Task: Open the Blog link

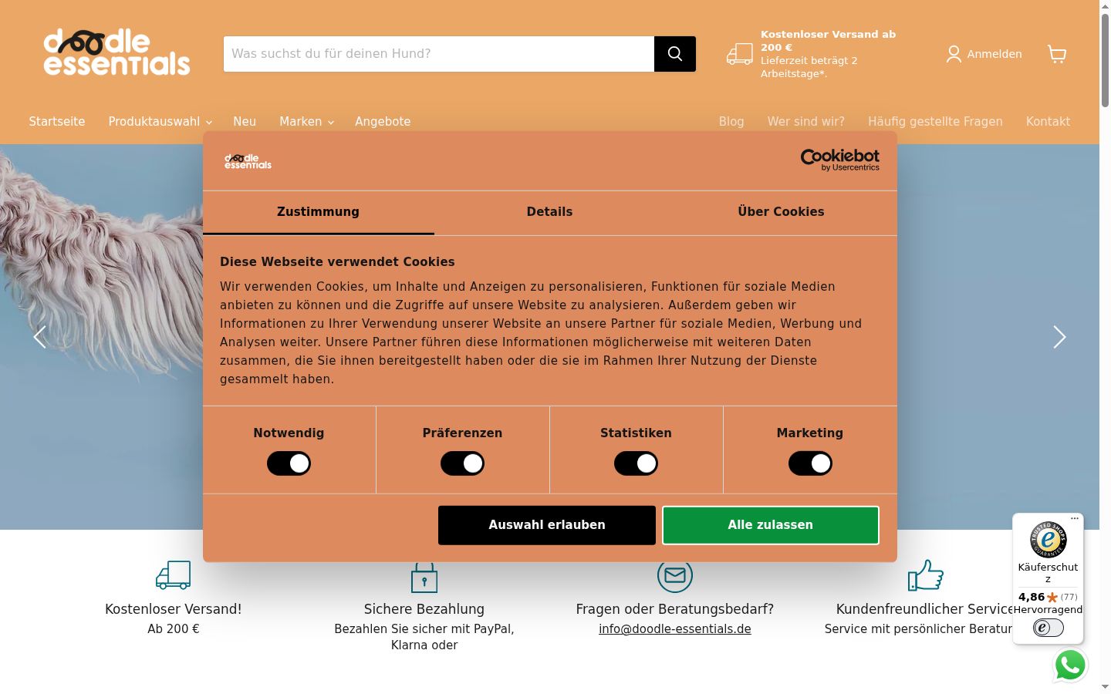Action: tap(731, 121)
